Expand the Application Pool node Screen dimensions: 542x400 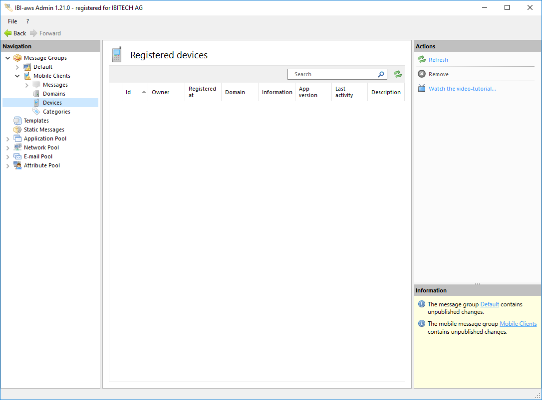[8, 139]
